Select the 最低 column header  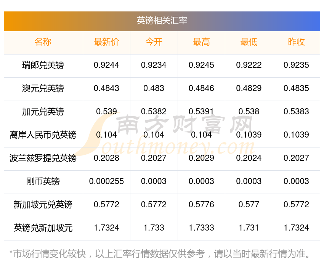249,42
